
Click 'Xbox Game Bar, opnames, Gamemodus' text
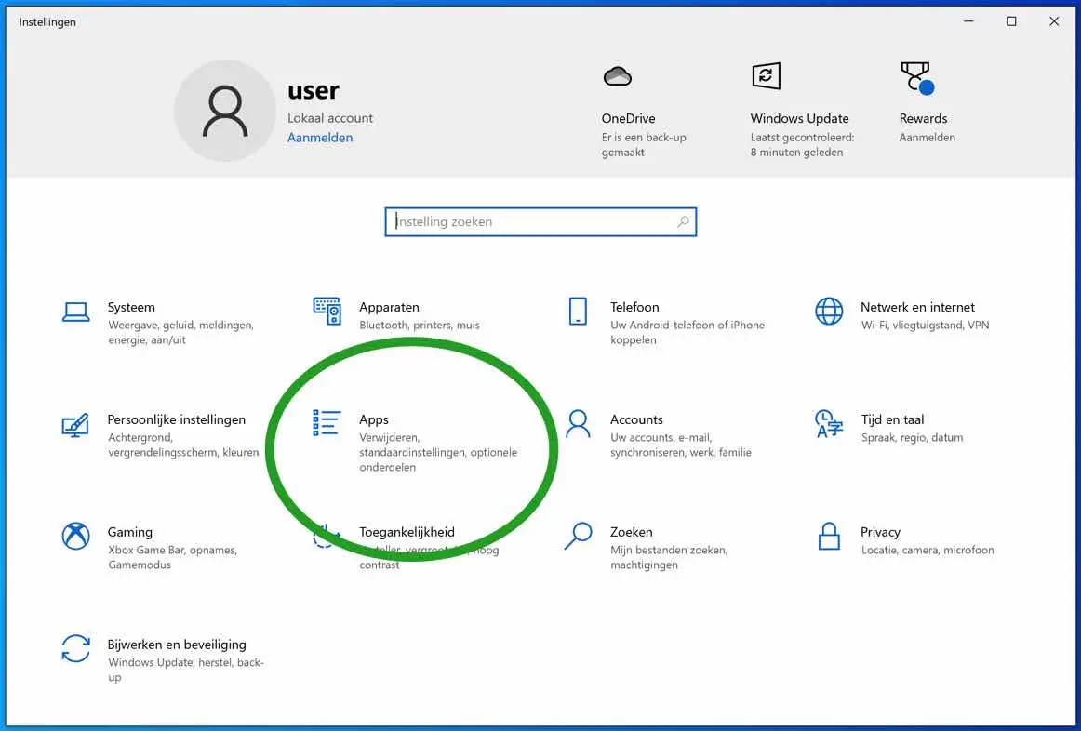172,557
